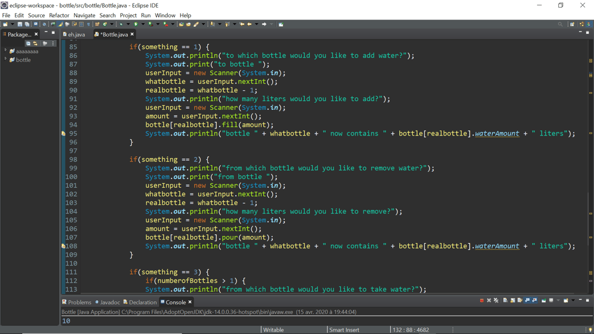The width and height of the screenshot is (594, 334).
Task: Click Collapse All in Package Explorer
Action: point(28,43)
